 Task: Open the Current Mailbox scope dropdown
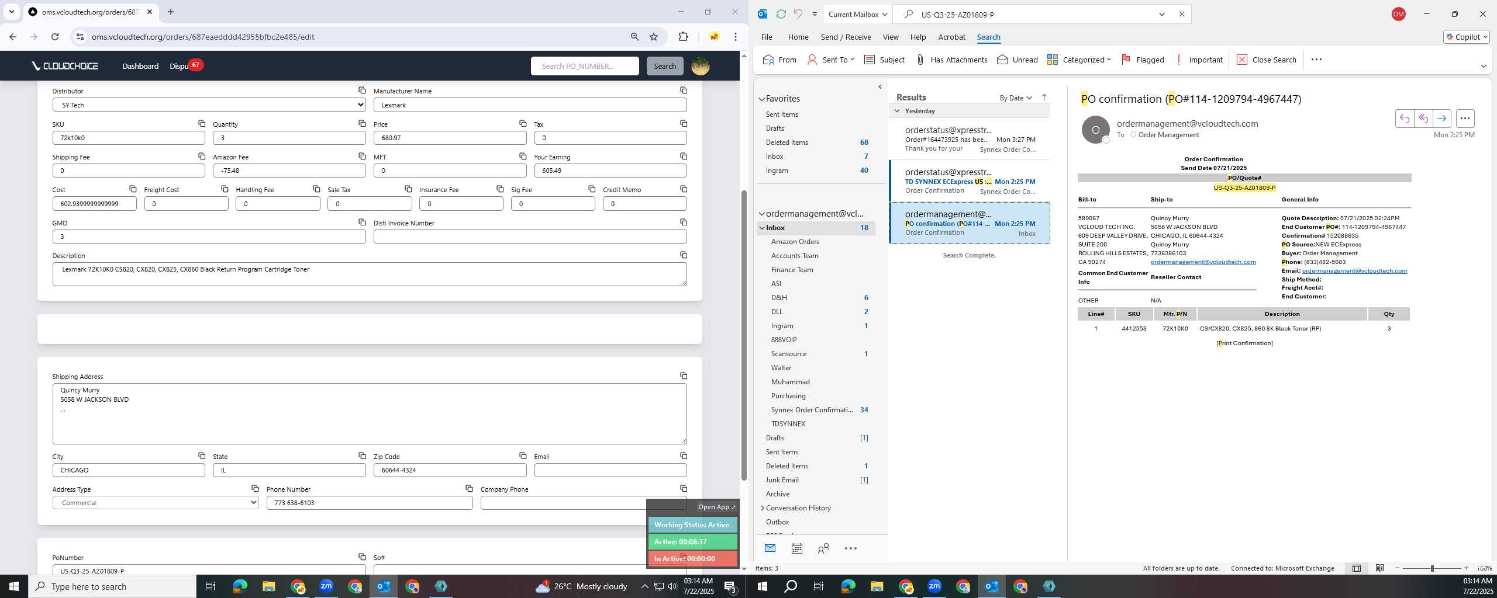pyautogui.click(x=857, y=14)
